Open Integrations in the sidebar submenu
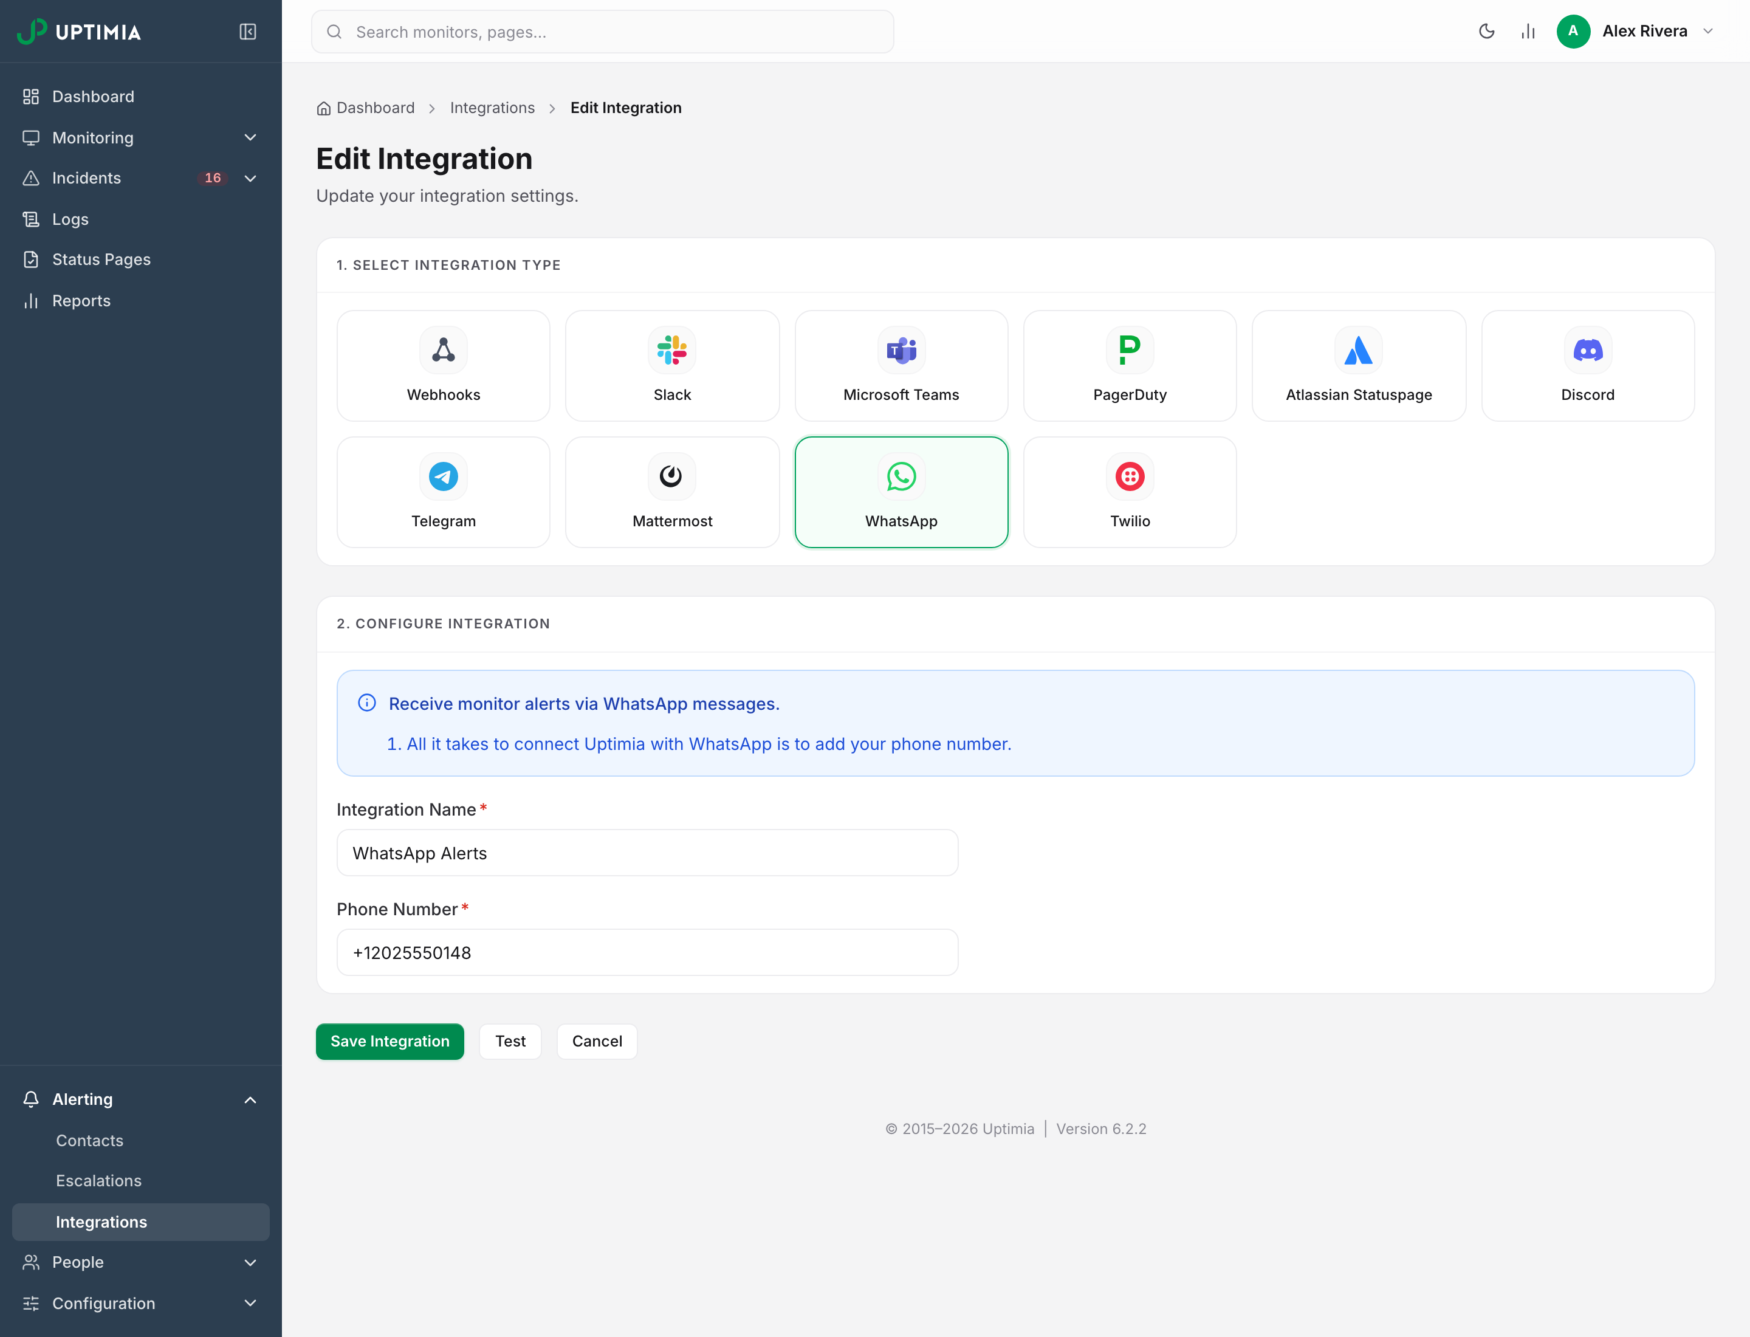The image size is (1750, 1337). coord(141,1222)
